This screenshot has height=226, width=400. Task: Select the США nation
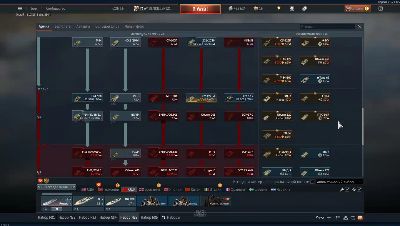[88, 190]
